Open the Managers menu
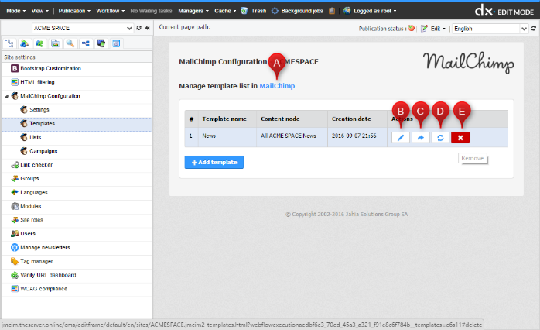The image size is (540, 330). click(193, 11)
